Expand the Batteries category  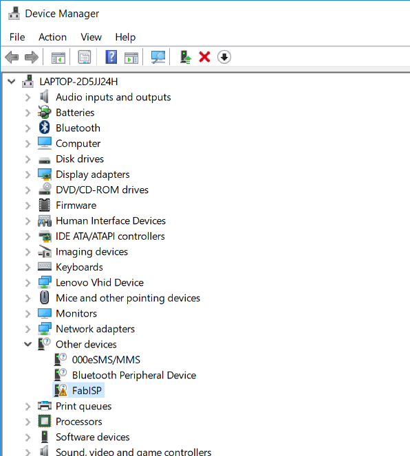[28, 113]
